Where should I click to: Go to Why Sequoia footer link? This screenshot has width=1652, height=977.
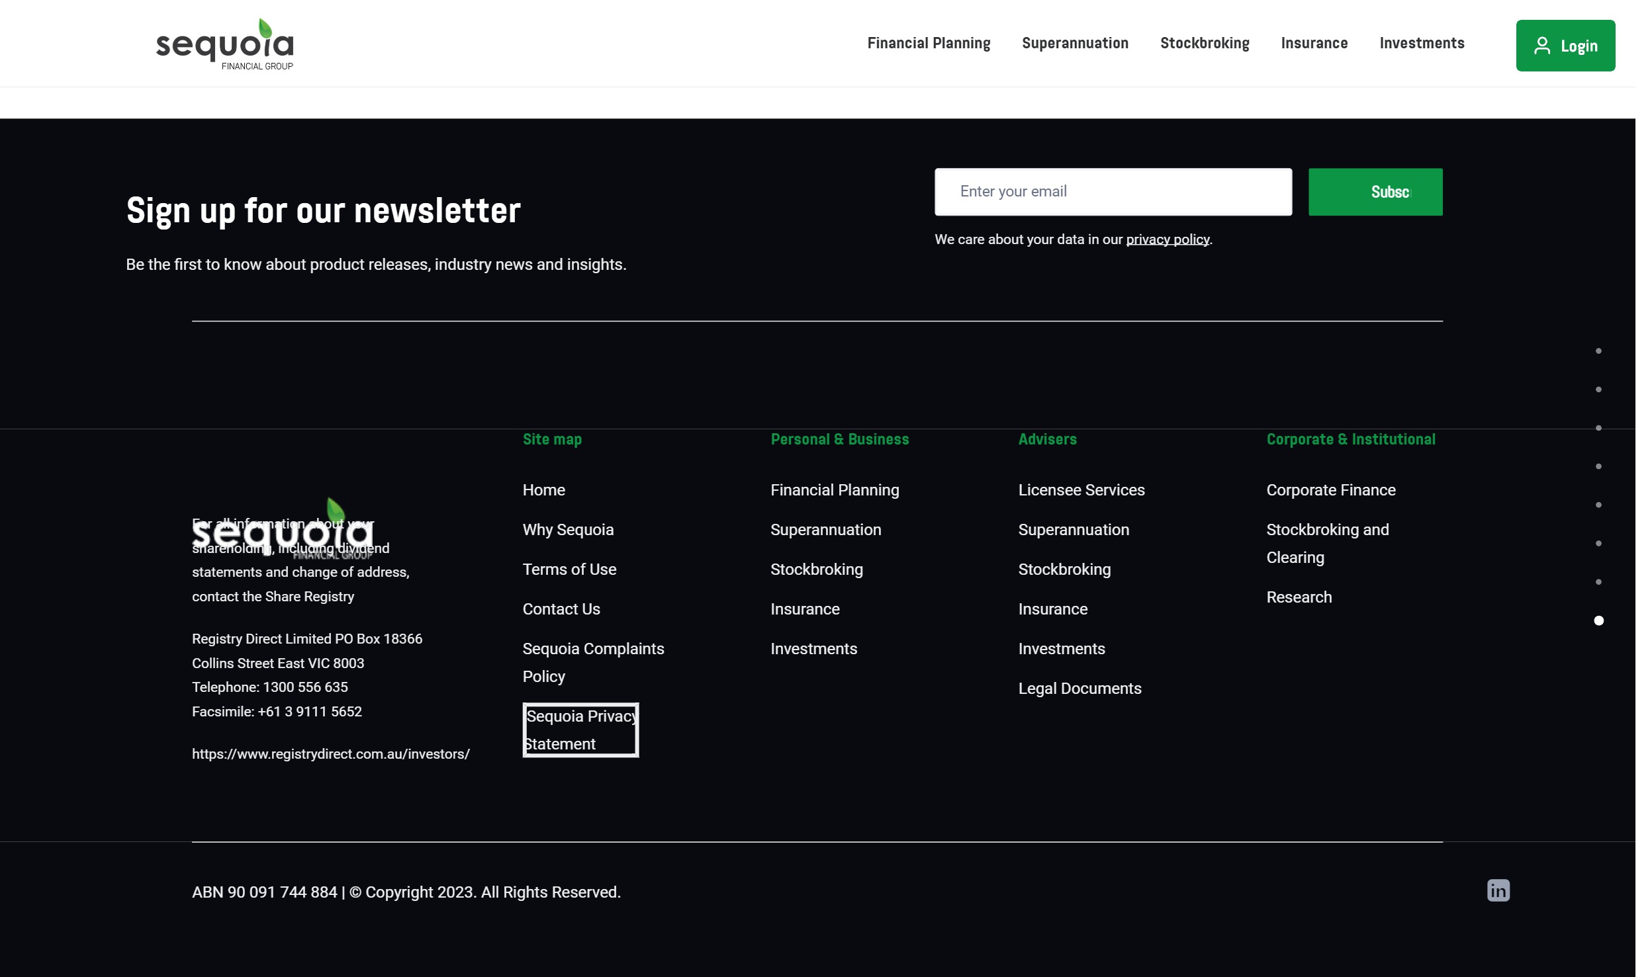coord(567,530)
